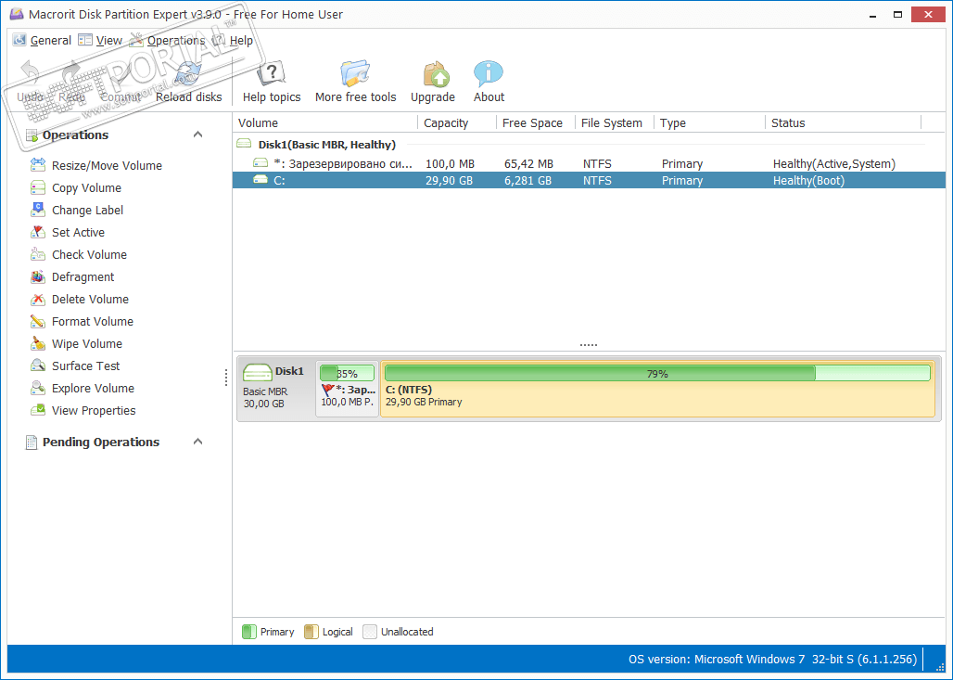Click the 29,90 GB capacity cell
This screenshot has height=680, width=953.
point(449,181)
